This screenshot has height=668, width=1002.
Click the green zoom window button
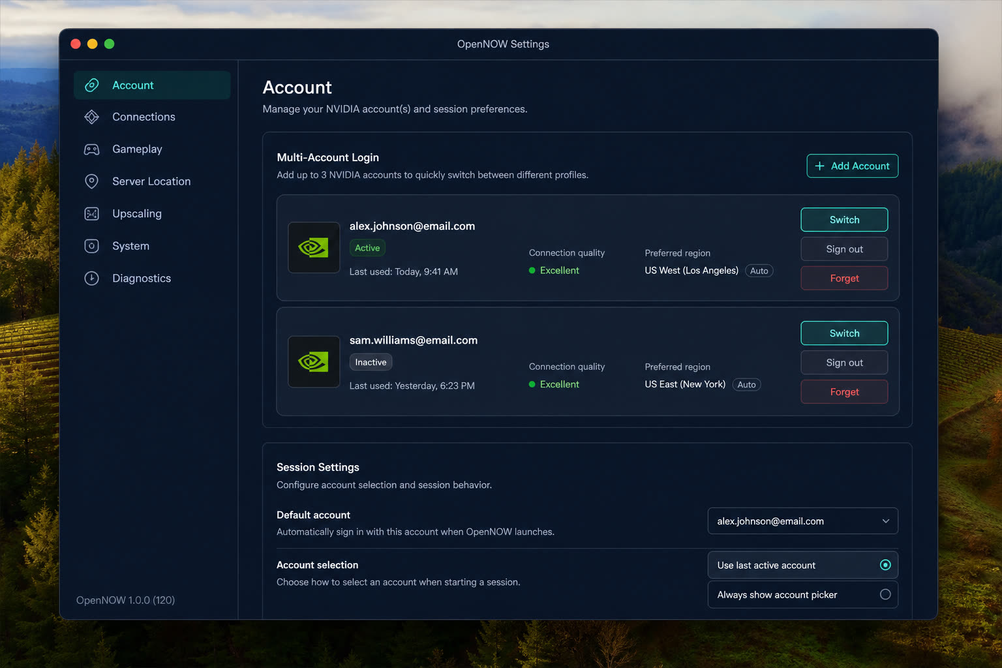pos(110,44)
